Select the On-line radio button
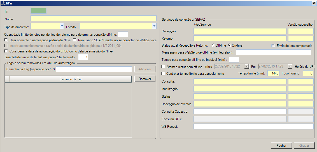 [x=230, y=45]
